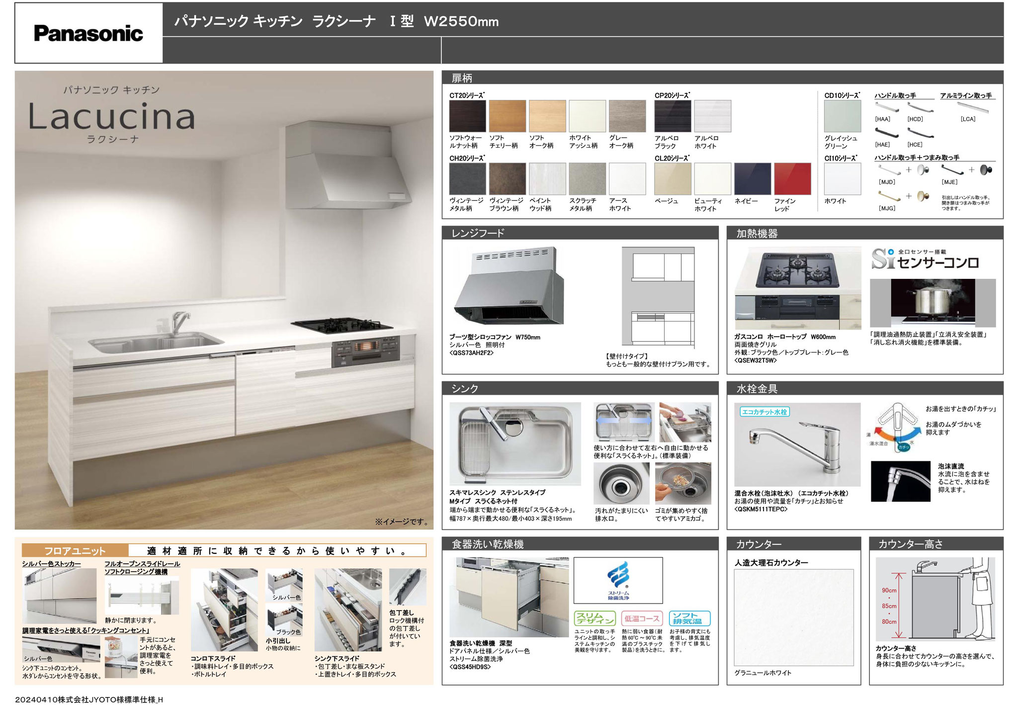1018x705 pixels.
Task: Open the シルバー色ストッカー photo
Action: [x=59, y=596]
